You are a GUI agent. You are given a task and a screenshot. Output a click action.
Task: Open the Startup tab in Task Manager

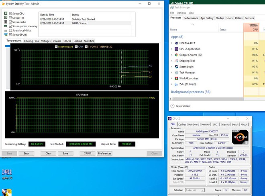pos(220,18)
